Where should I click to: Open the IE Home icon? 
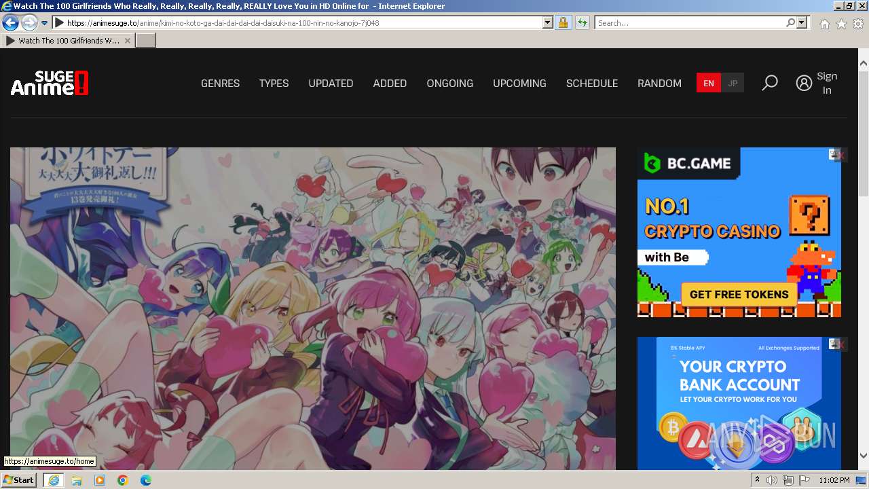824,23
